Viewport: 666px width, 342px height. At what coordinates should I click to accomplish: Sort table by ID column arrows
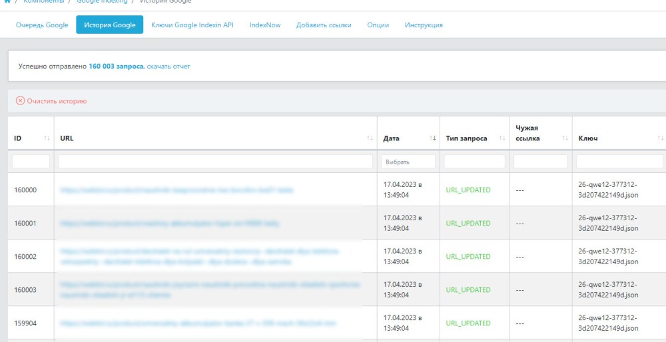point(47,138)
